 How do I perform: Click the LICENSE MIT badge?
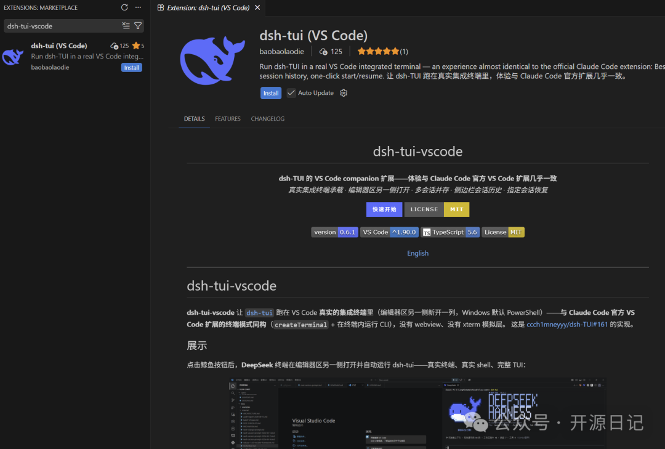(x=437, y=209)
